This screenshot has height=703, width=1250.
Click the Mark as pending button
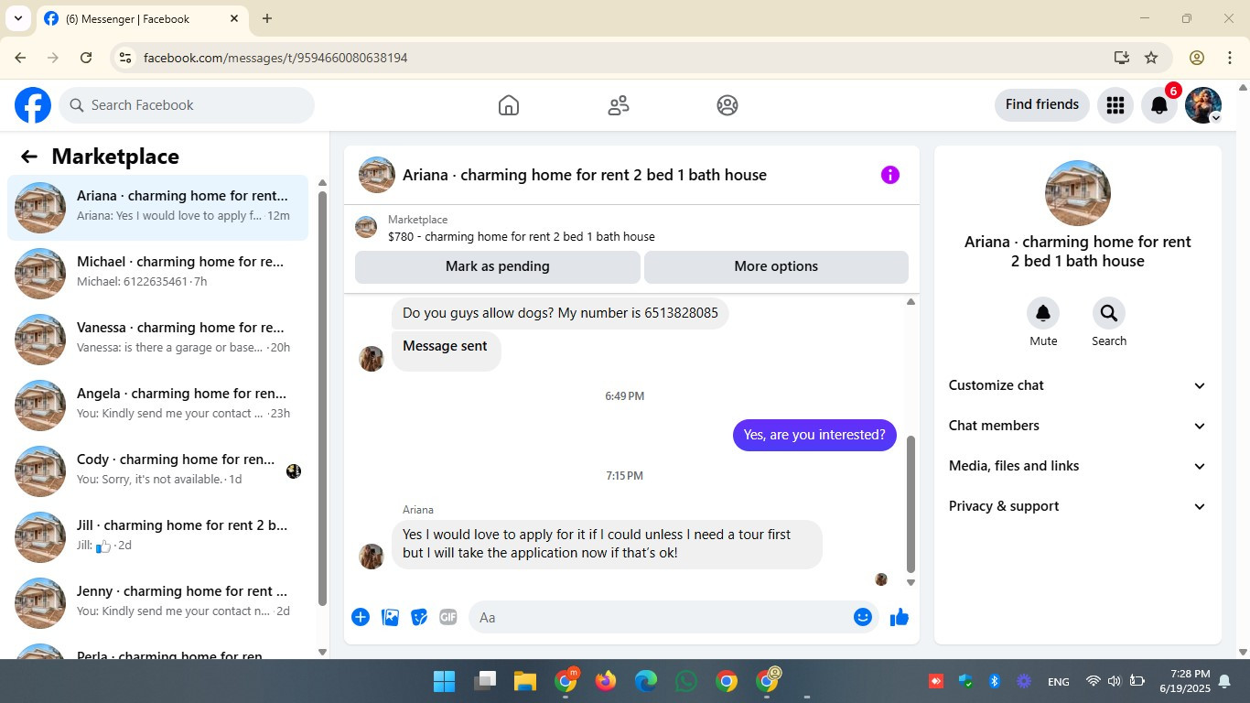point(498,266)
